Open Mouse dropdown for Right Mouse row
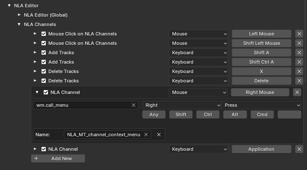Viewport: 307px width, 170px height. pyautogui.click(x=198, y=92)
